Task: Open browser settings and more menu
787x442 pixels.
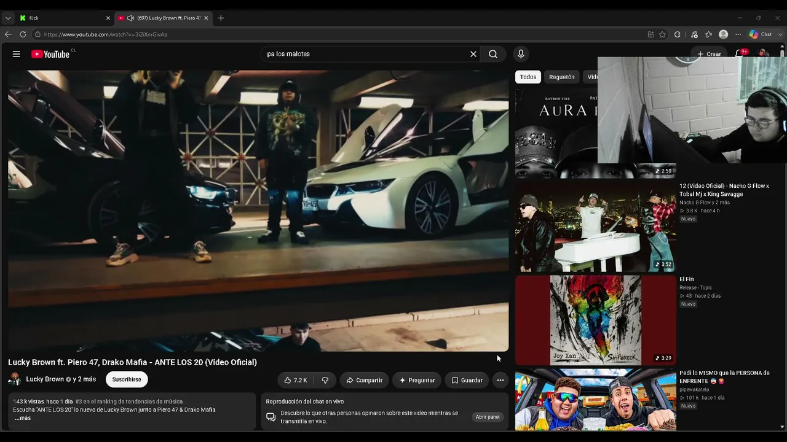Action: point(738,34)
